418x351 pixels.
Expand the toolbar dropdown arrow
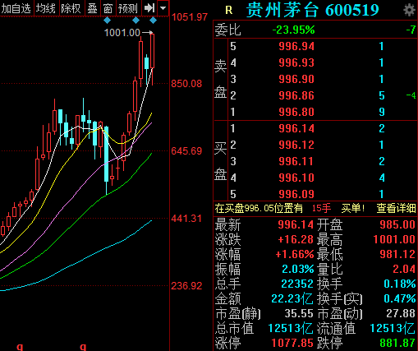coord(163,8)
